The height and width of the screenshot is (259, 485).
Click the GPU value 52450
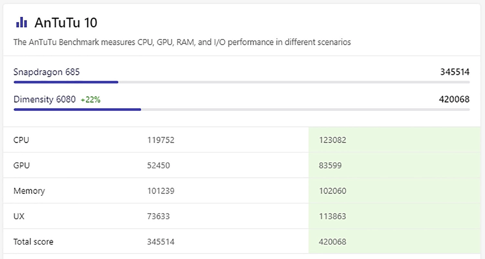[x=158, y=165]
